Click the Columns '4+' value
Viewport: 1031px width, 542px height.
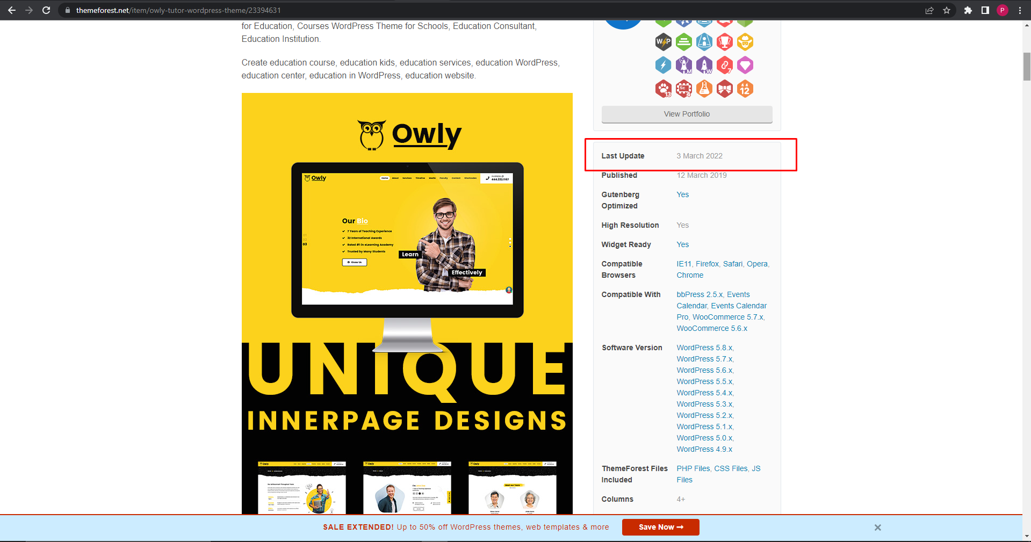pyautogui.click(x=681, y=499)
